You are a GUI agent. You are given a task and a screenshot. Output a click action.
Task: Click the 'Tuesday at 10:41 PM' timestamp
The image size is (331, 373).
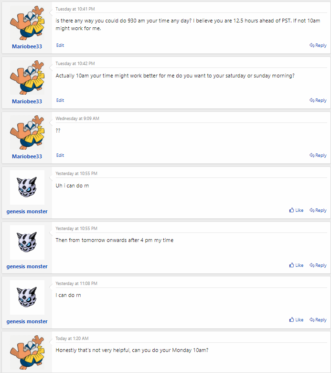(x=75, y=9)
